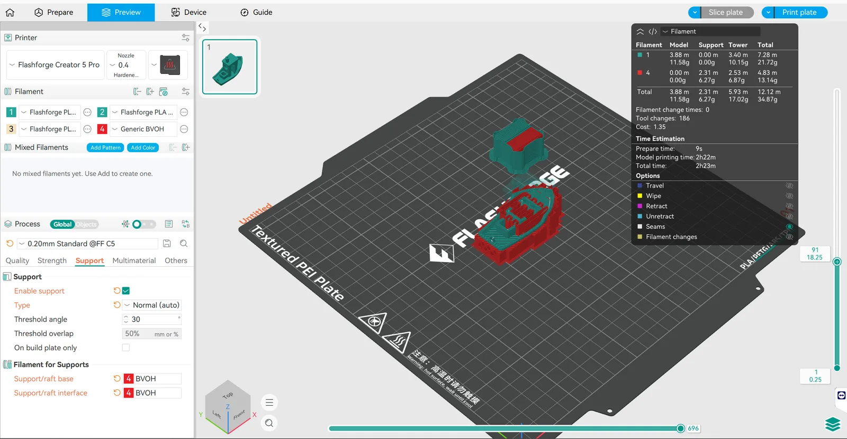Click the vertical layer slider top handle
Viewport: 847px width, 439px height.
click(x=837, y=261)
